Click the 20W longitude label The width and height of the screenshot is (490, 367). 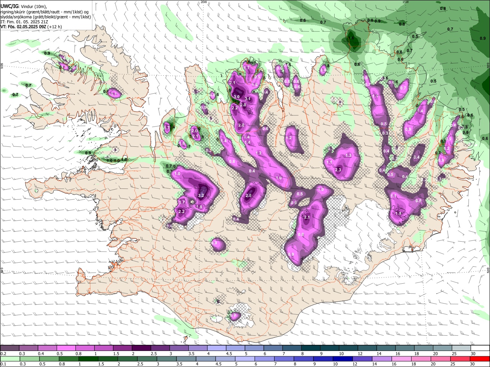[x=204, y=2]
